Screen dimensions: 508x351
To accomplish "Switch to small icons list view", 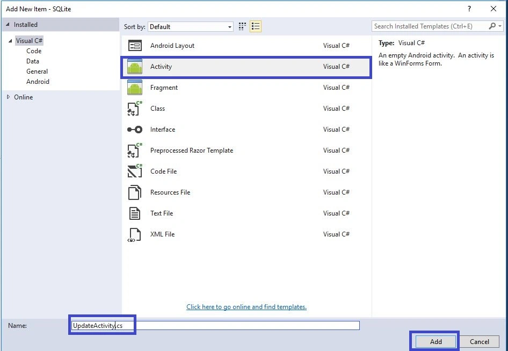I will (256, 26).
